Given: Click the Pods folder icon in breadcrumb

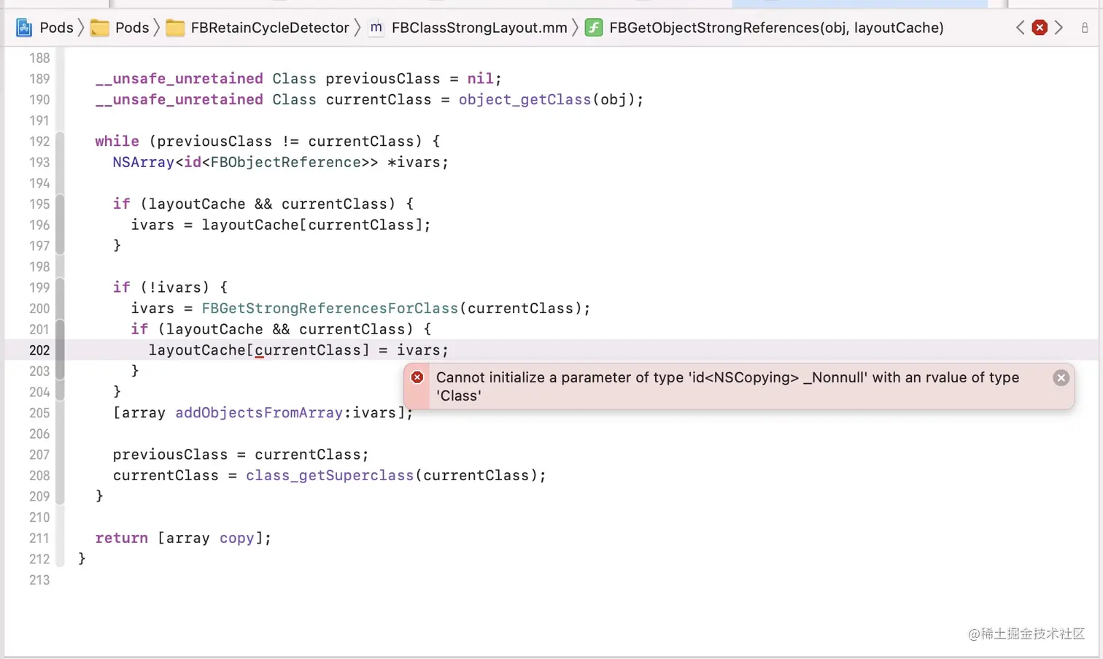Looking at the screenshot, I should tap(100, 27).
